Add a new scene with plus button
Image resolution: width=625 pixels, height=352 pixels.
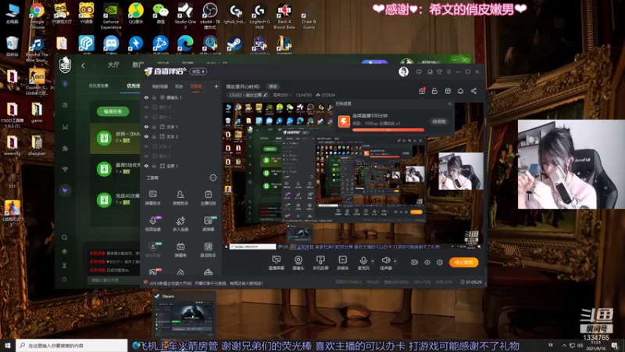tap(216, 86)
